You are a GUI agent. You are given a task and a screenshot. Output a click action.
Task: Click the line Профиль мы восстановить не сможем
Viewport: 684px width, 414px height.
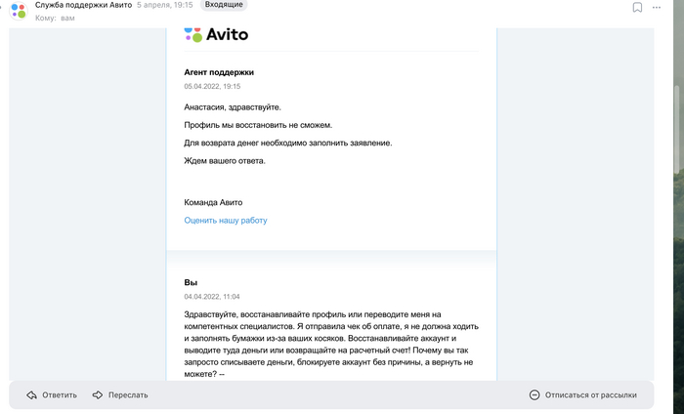(258, 125)
